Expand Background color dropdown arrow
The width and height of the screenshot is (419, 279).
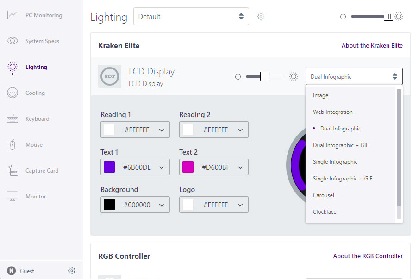click(162, 205)
